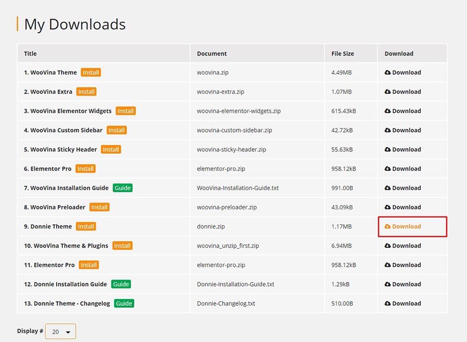Click the cloud icon for WooVina-Installation-Guide.txt

(x=388, y=188)
